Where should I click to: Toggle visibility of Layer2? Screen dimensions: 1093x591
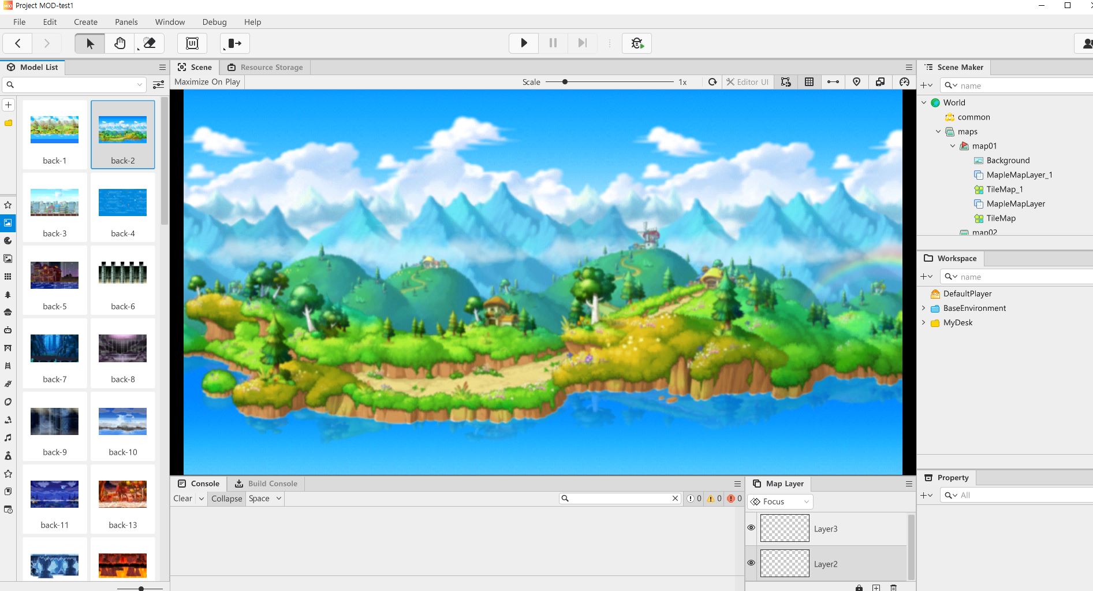(751, 563)
